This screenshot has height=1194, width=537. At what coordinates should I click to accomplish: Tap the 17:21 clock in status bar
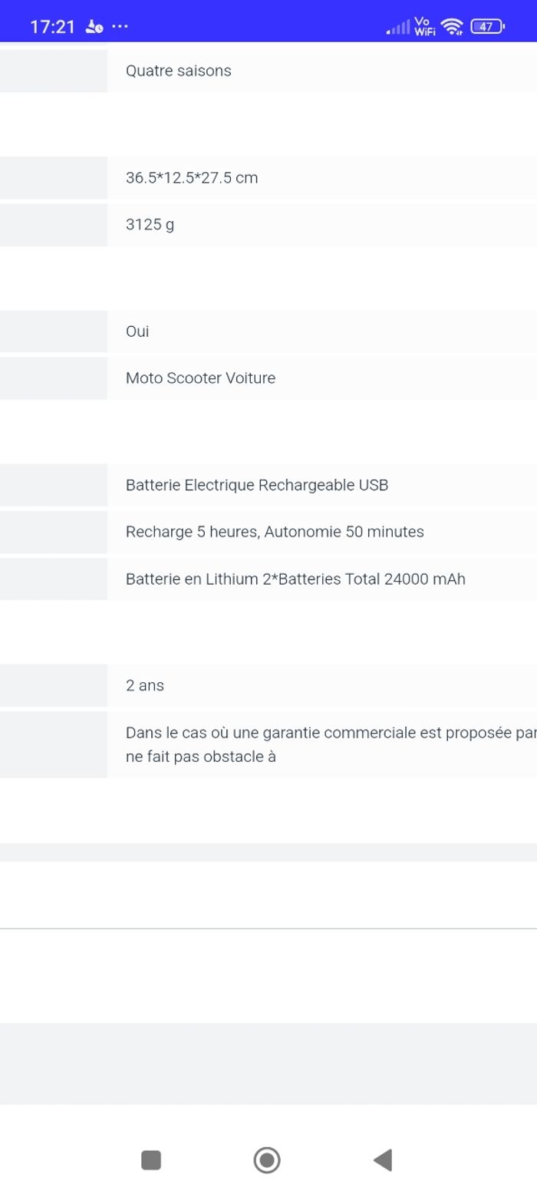point(52,27)
